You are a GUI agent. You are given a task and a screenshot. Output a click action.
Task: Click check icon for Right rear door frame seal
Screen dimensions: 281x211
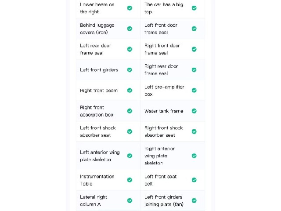click(x=194, y=70)
